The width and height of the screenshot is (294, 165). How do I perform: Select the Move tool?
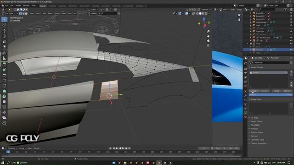4,31
